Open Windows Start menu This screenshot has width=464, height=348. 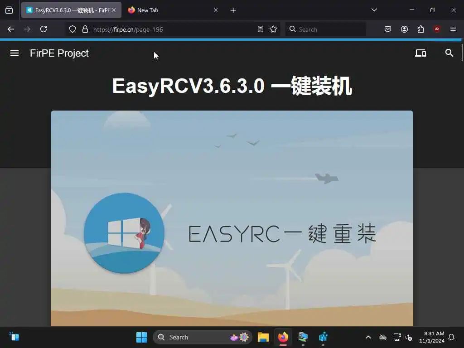(141, 337)
